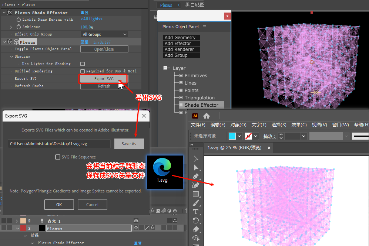
Task: Click the Ai application logo
Action: pyautogui.click(x=195, y=116)
